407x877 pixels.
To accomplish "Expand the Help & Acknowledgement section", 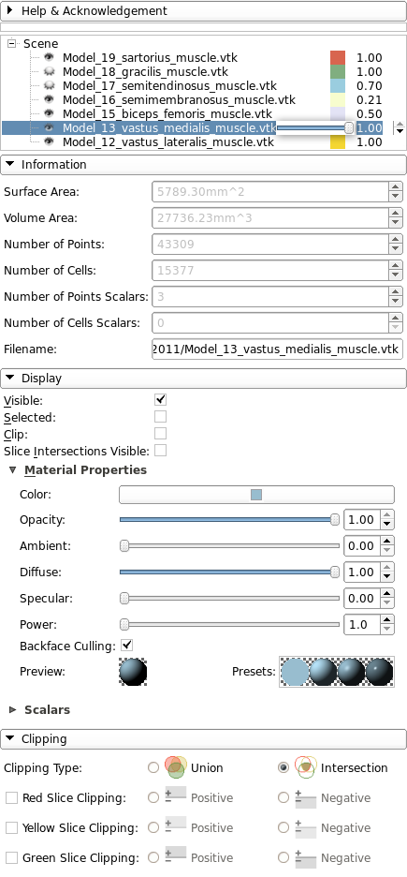I will [203, 10].
